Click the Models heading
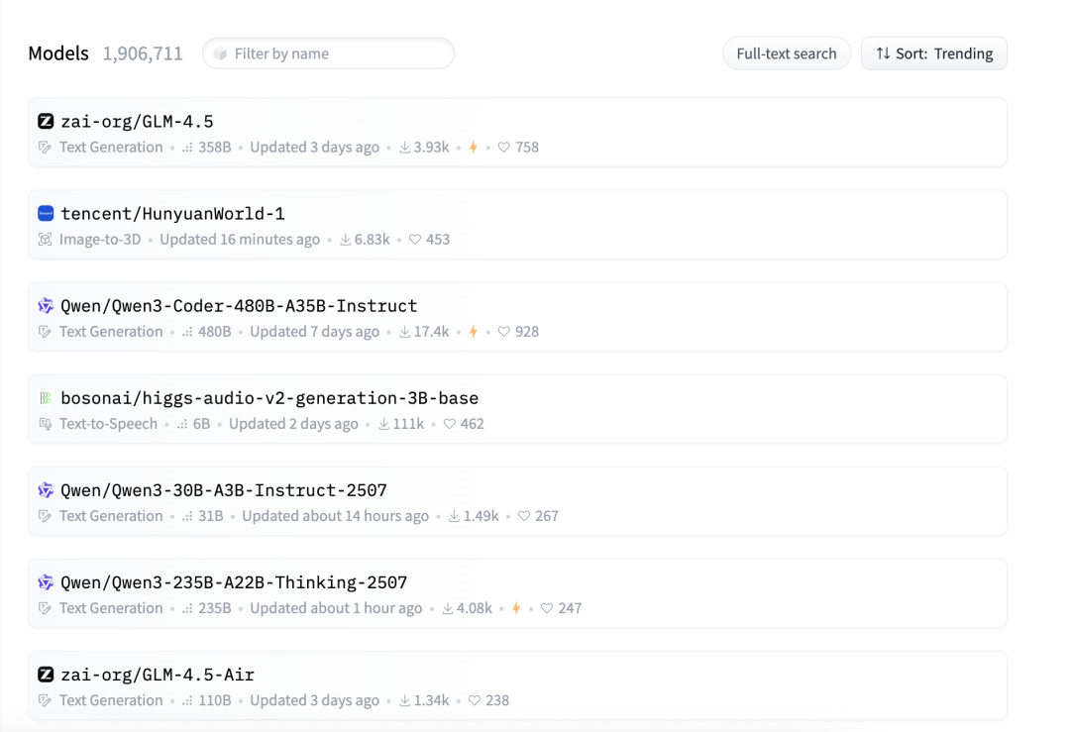The height and width of the screenshot is (732, 1070). [58, 53]
